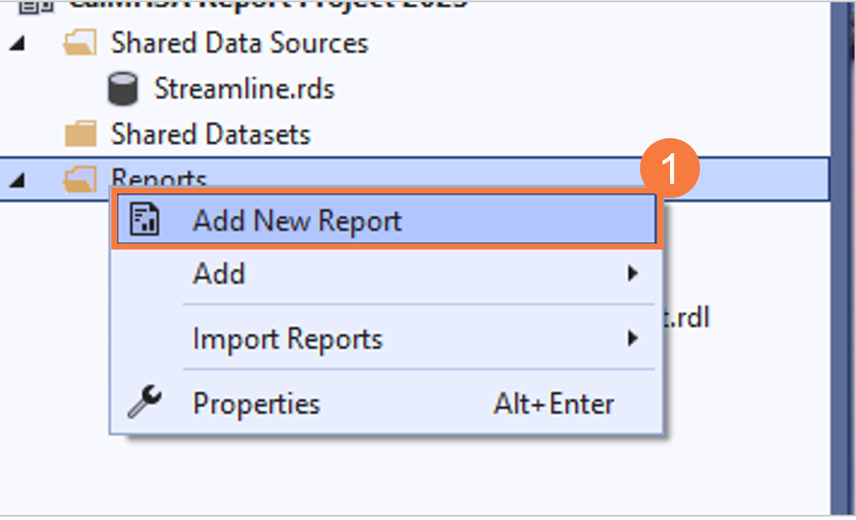Image resolution: width=856 pixels, height=520 pixels.
Task: Select the highlighted Reports row
Action: click(x=158, y=177)
